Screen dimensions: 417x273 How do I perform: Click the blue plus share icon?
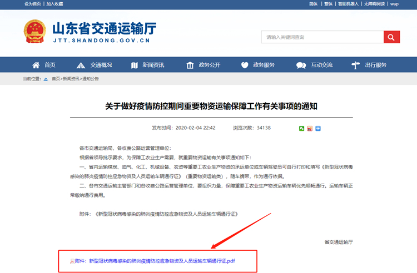point(318,128)
